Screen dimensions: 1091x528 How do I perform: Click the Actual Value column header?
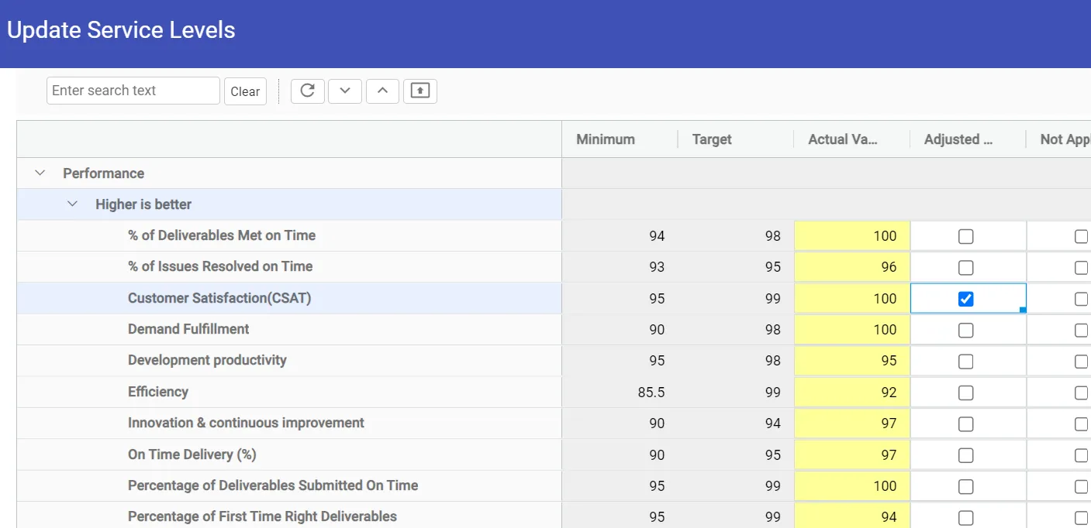[843, 139]
